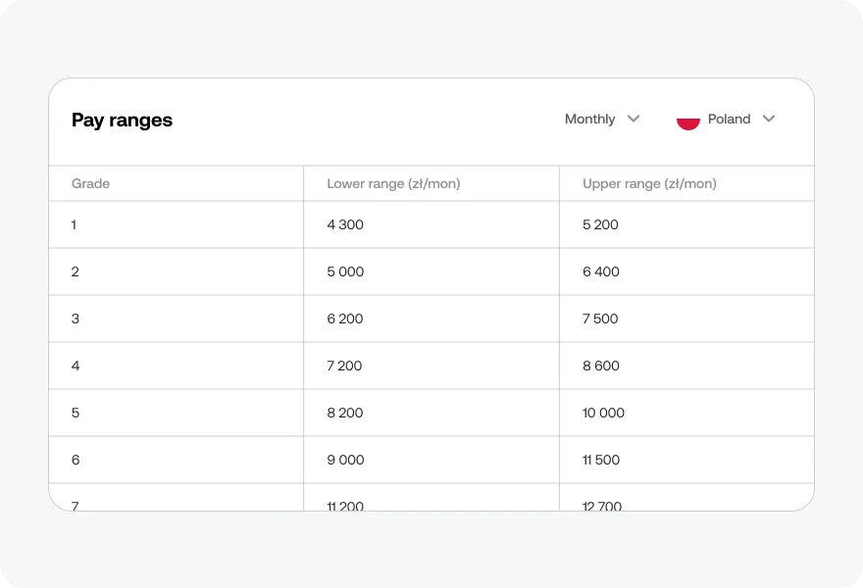Click the lower range value 9 000
Screen dimensions: 863x588
coord(345,460)
